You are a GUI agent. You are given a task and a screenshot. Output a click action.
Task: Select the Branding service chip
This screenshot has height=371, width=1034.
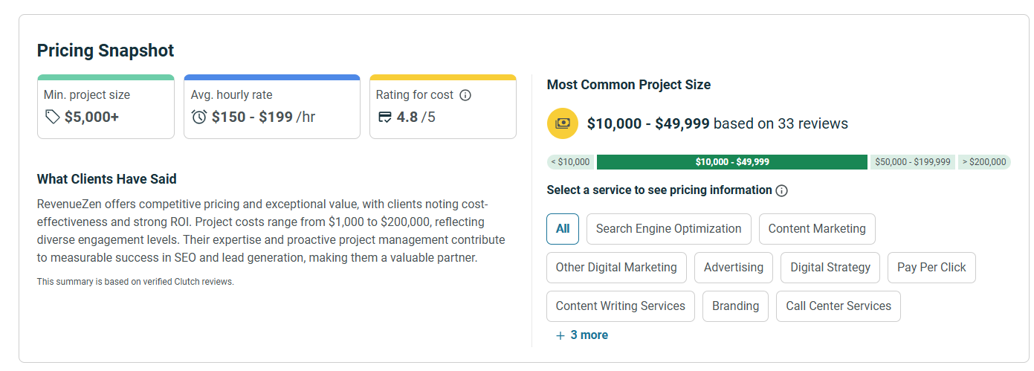(735, 306)
